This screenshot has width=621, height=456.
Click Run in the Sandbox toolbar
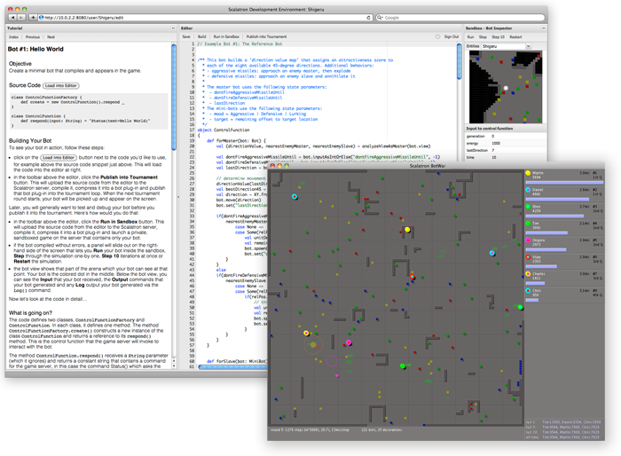coord(470,37)
